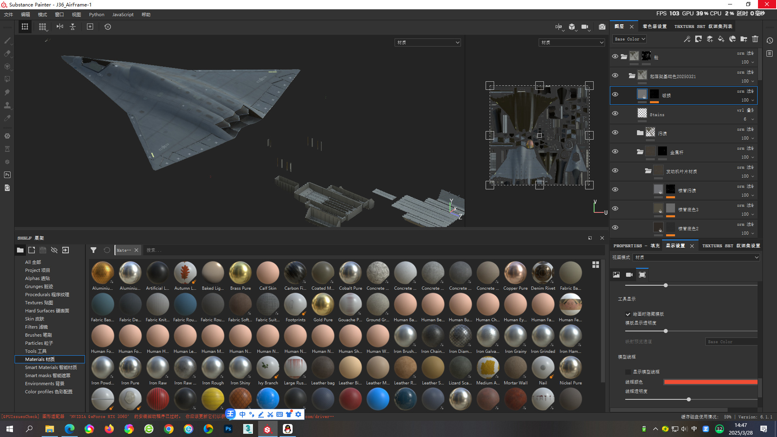777x437 pixels.
Task: Open the 视图模式 材质 dropdown
Action: click(696, 257)
